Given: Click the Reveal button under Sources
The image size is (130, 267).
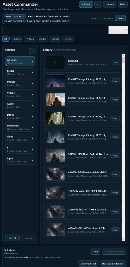Looking at the screenshot, I should [12, 238].
